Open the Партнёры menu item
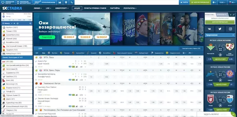This screenshot has height=117, width=237. [x=115, y=8]
